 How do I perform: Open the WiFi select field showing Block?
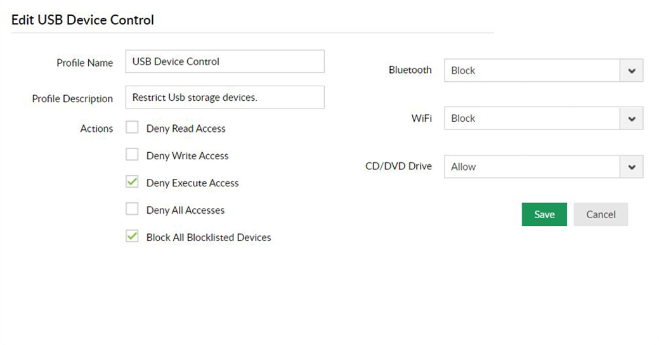(x=532, y=119)
